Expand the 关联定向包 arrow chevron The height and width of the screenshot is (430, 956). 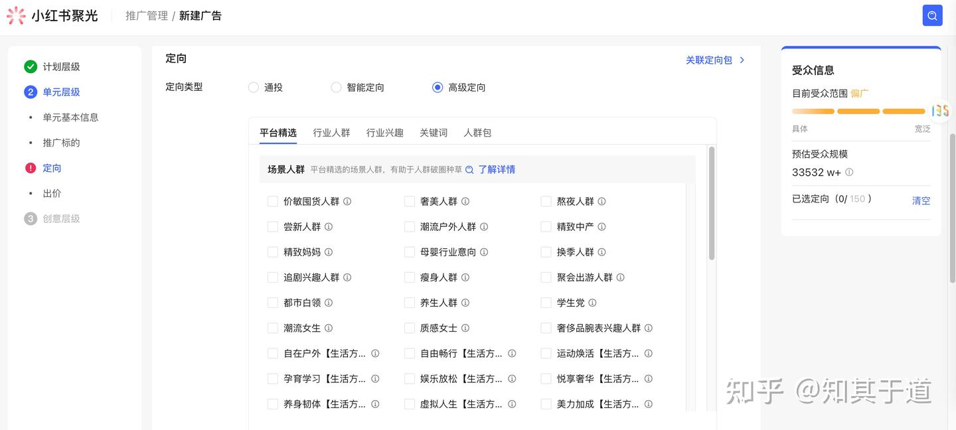coord(742,60)
